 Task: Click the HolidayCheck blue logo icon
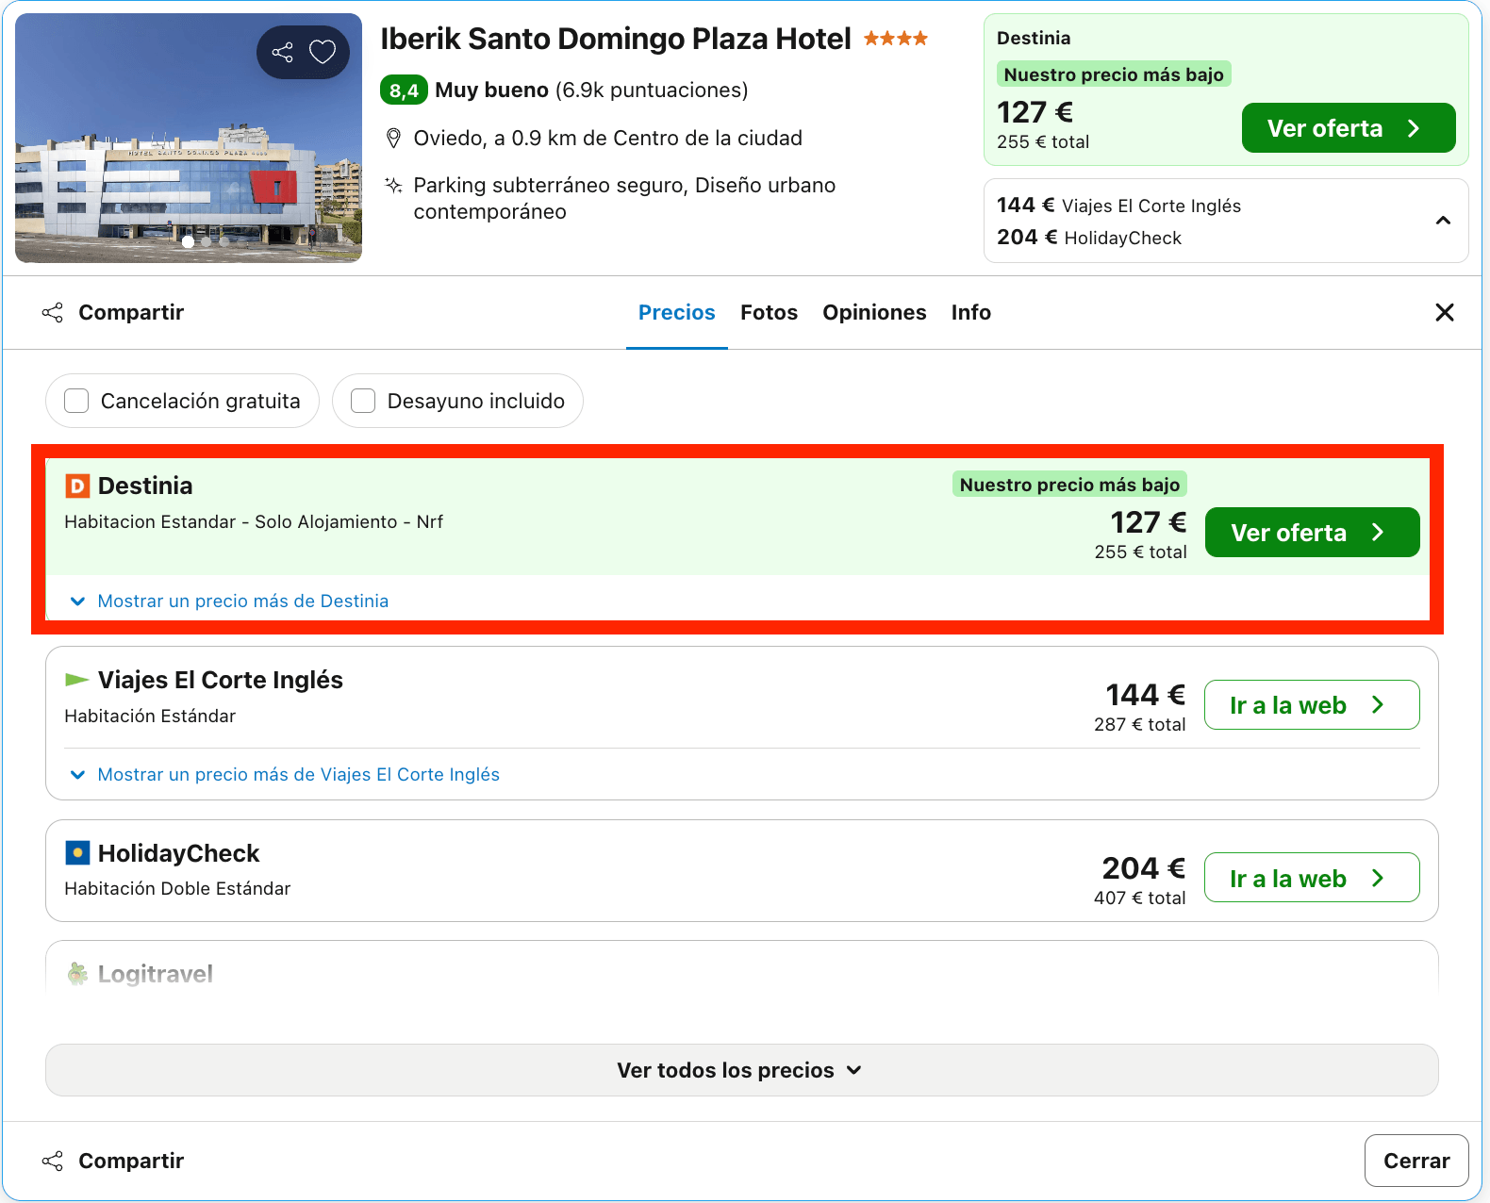77,853
